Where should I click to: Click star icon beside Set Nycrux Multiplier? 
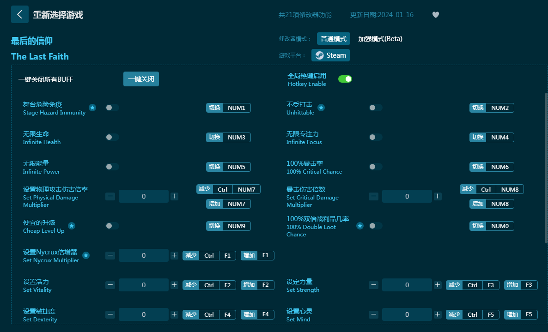(86, 255)
